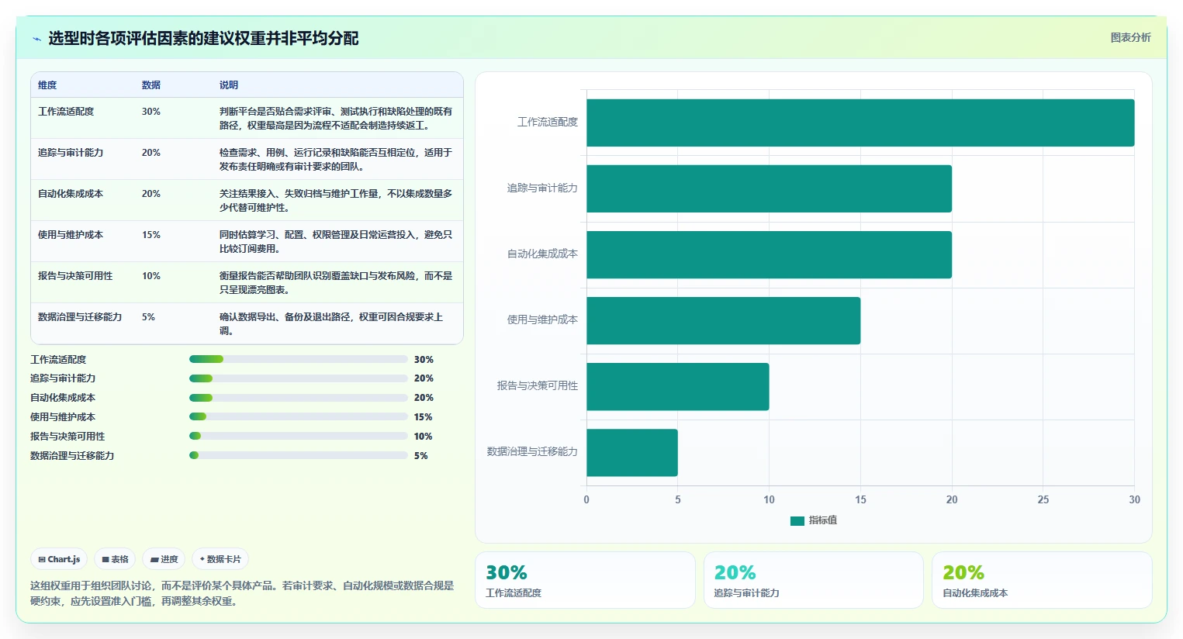Click the x-axis tick label 15
The height and width of the screenshot is (639, 1183).
(x=860, y=499)
